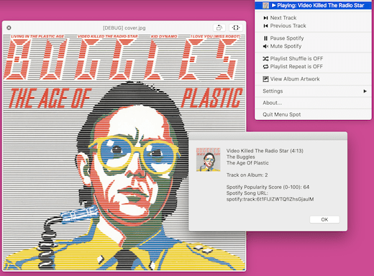The image size is (374, 276).
Task: Click the speaker mute icon beside Mute Spotify
Action: click(265, 46)
